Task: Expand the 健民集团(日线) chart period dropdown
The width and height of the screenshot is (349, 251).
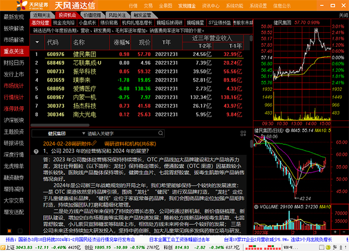Action: [287, 131]
